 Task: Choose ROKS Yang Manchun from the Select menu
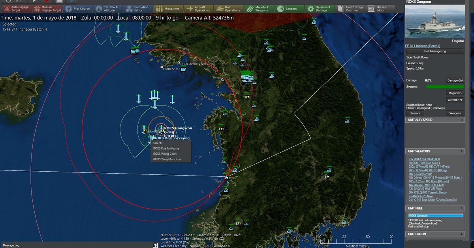tap(167, 159)
